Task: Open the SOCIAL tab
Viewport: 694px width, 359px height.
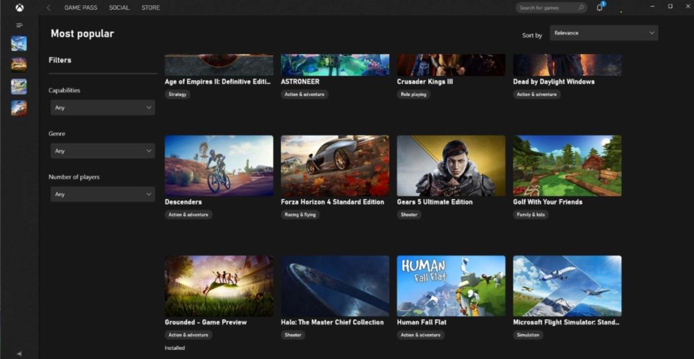Action: (x=119, y=8)
